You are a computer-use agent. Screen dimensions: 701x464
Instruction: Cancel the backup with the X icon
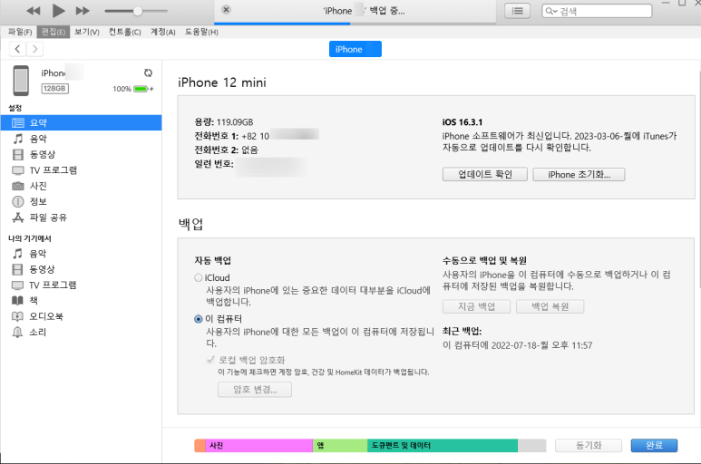coord(226,9)
